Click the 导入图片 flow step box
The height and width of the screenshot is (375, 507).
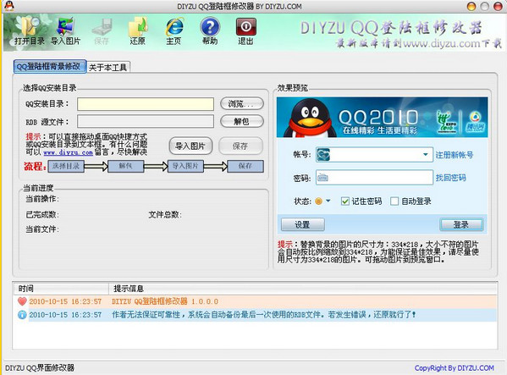[x=185, y=166]
